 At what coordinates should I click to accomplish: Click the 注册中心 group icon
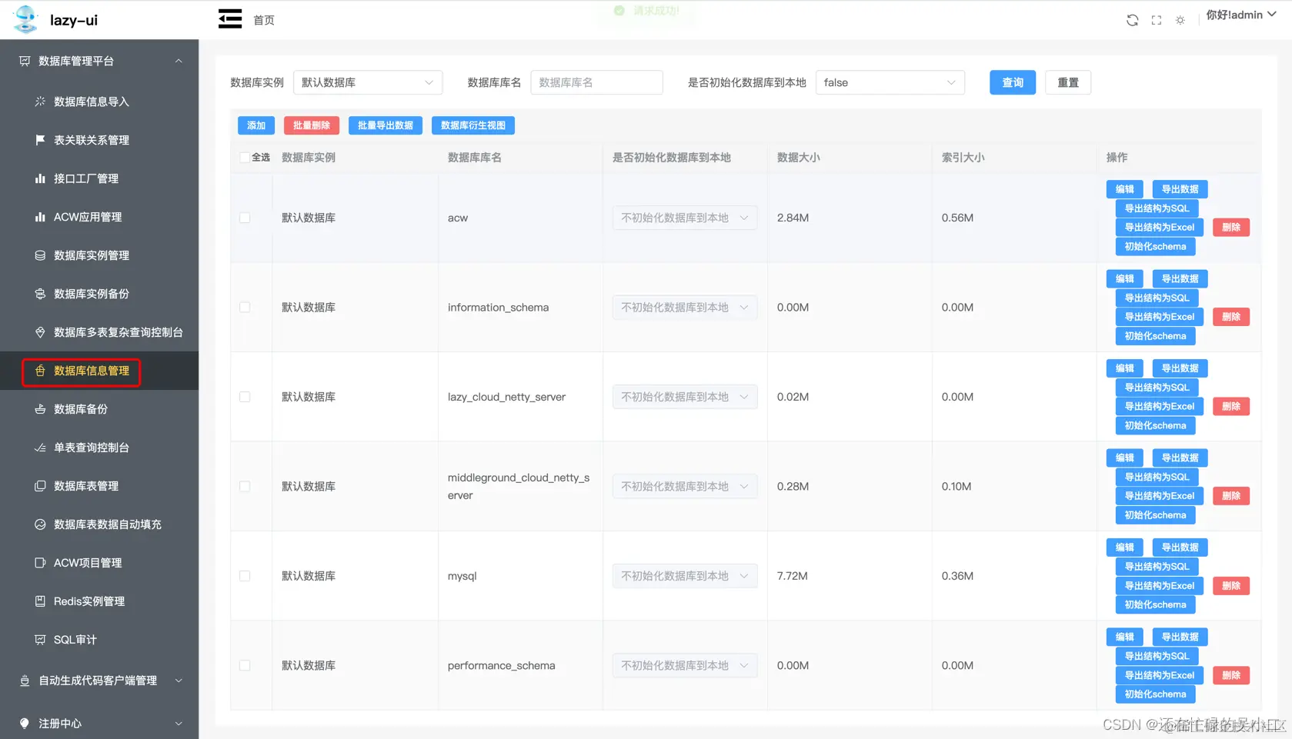point(25,724)
